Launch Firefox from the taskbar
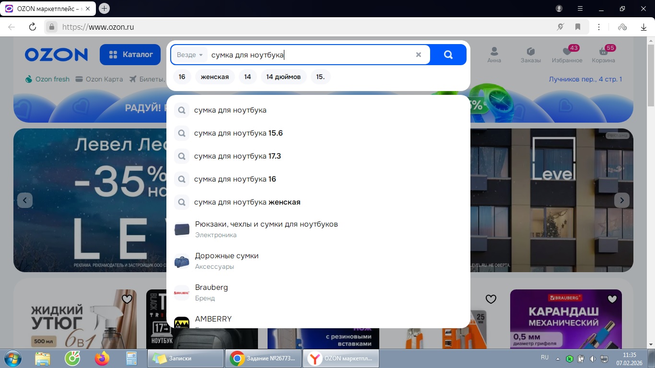Viewport: 655px width, 368px height. click(102, 358)
